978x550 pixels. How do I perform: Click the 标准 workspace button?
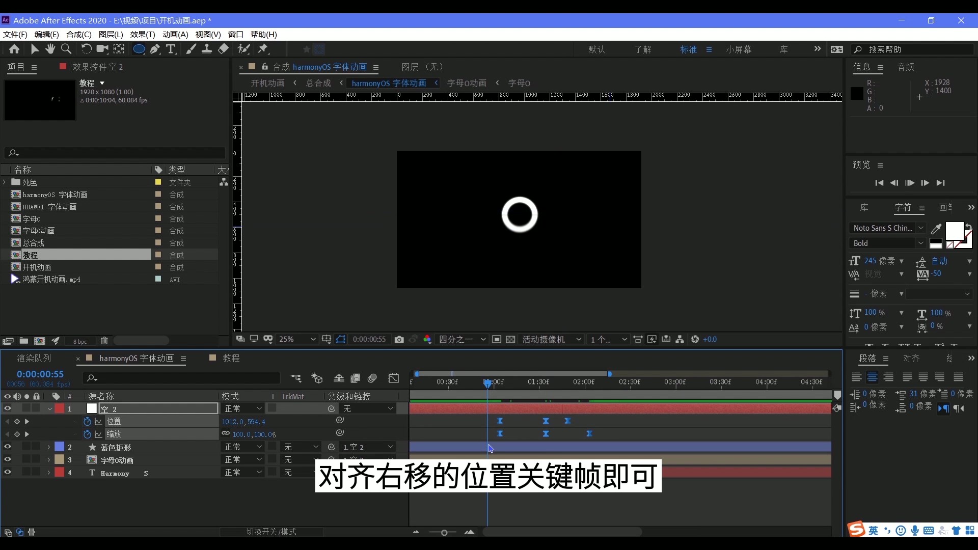click(688, 49)
